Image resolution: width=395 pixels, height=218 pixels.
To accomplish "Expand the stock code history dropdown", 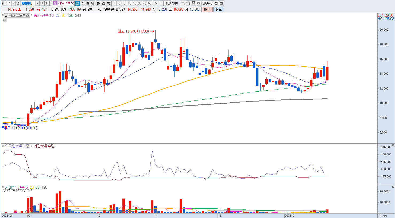I will tap(37, 3).
